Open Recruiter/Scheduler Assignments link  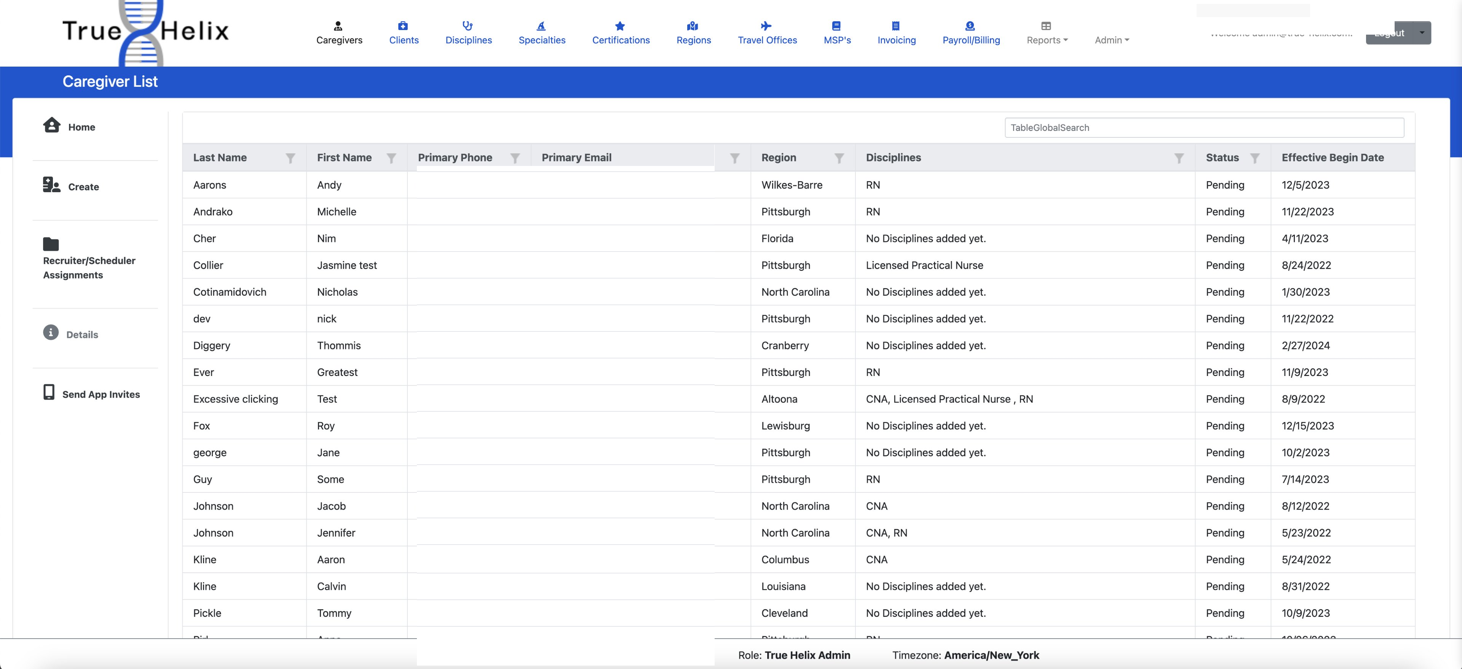coord(89,268)
